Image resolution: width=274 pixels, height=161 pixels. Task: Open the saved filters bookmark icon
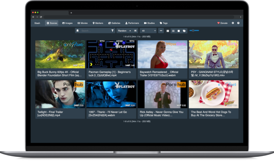tap(77, 31)
